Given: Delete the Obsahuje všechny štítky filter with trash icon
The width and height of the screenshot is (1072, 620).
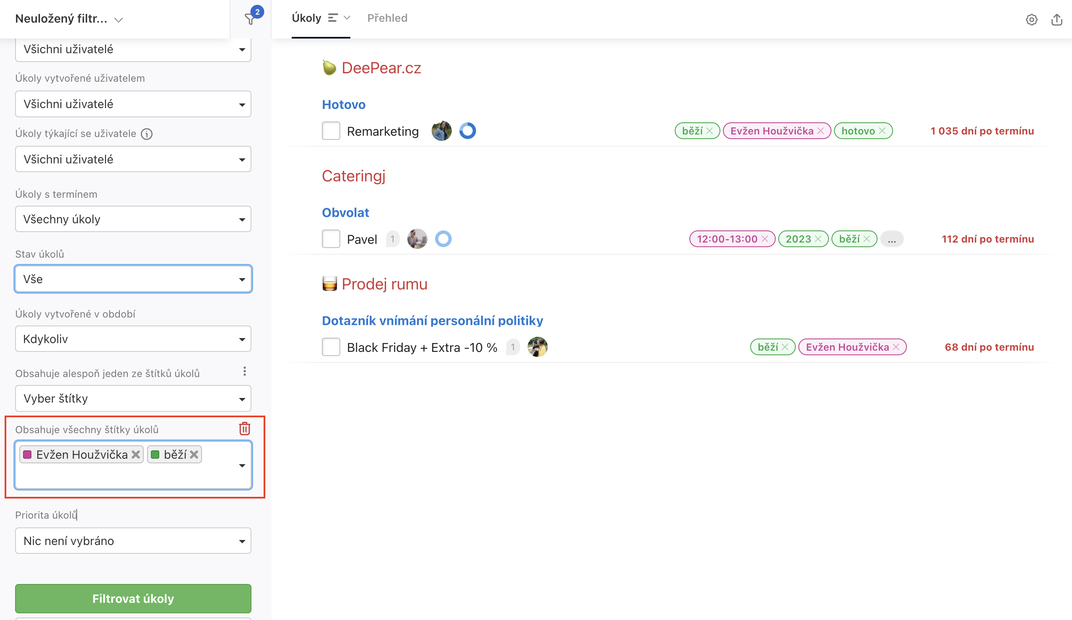Looking at the screenshot, I should point(245,429).
